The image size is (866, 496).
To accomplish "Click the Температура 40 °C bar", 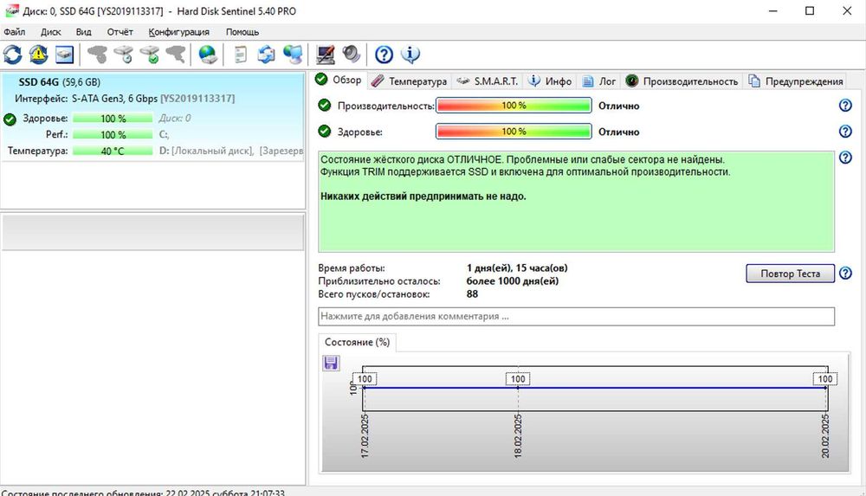I will click(113, 151).
